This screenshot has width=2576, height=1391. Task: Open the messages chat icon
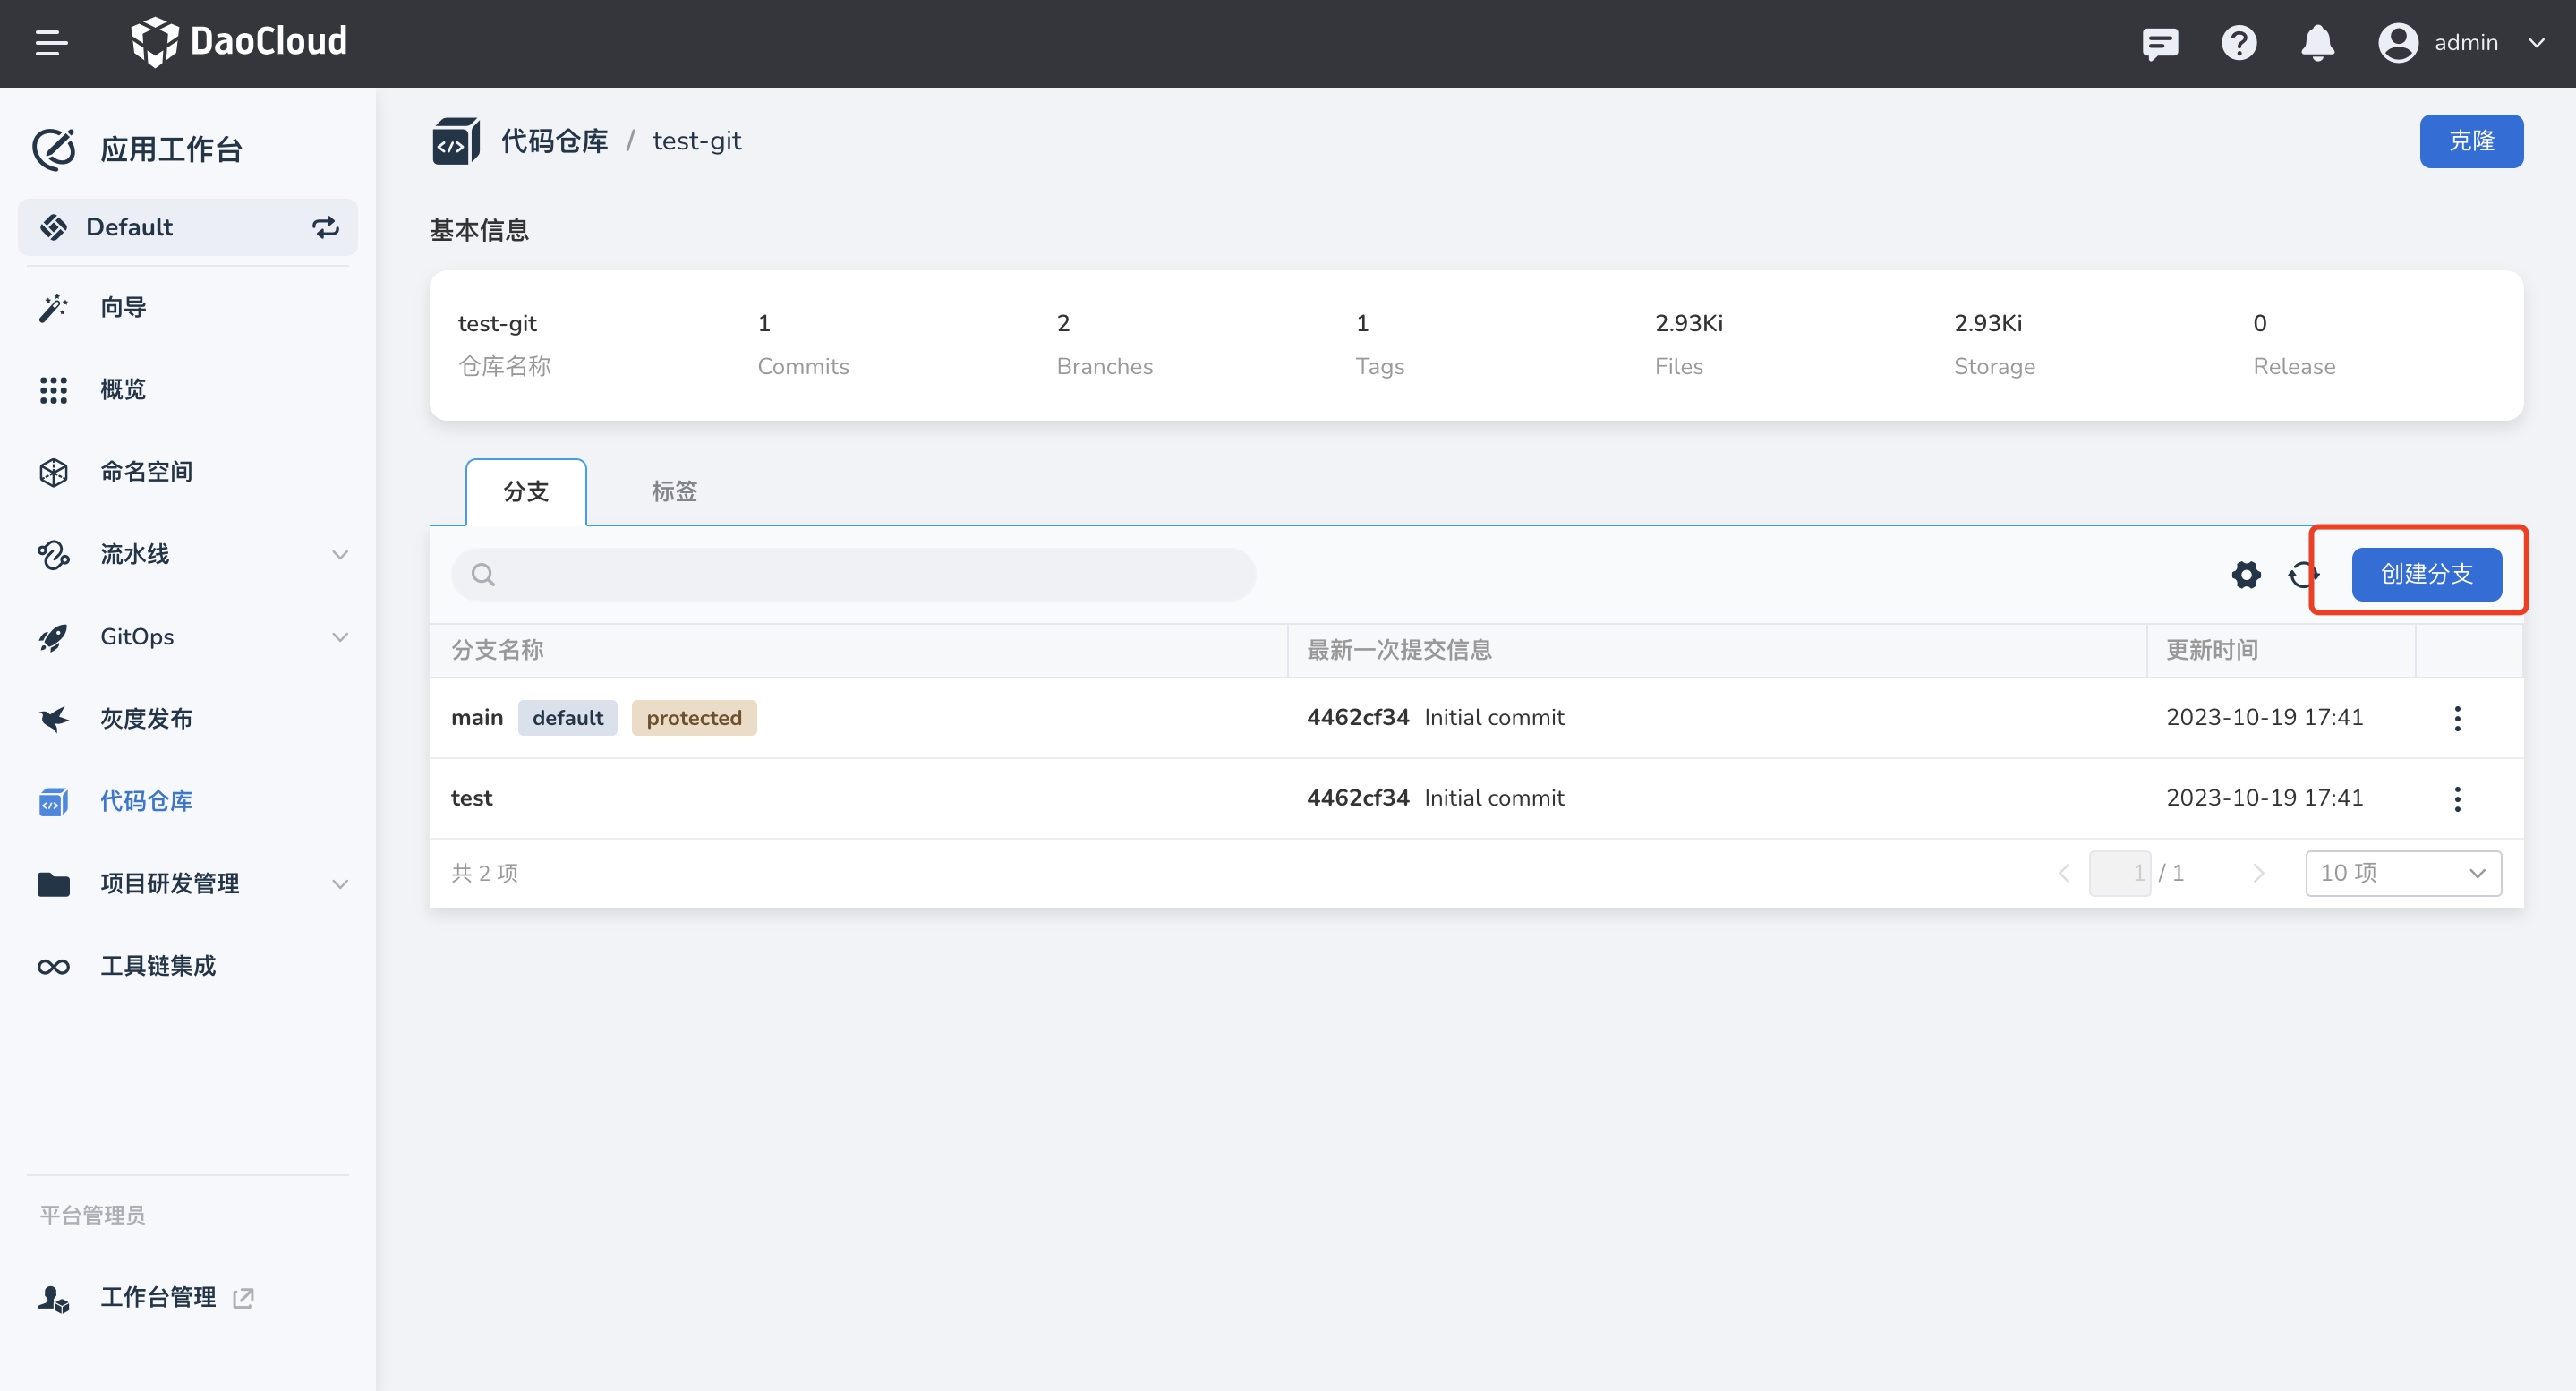(x=2159, y=43)
